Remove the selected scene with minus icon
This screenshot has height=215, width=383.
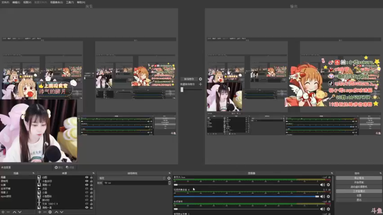8,212
